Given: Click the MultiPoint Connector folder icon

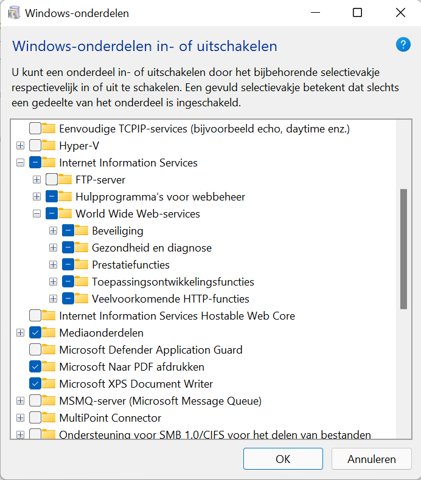Looking at the screenshot, I should click(49, 417).
